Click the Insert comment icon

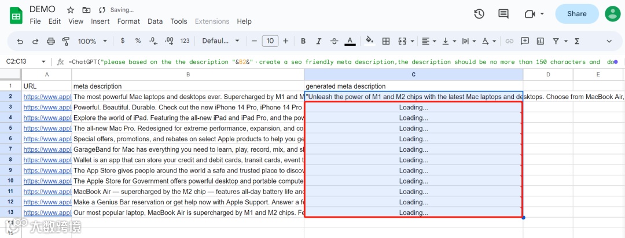click(x=525, y=41)
